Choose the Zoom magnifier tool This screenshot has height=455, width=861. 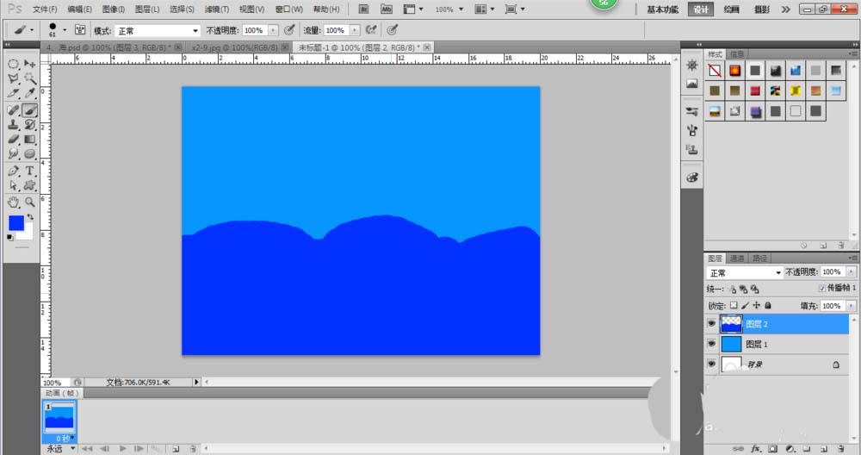coord(29,202)
